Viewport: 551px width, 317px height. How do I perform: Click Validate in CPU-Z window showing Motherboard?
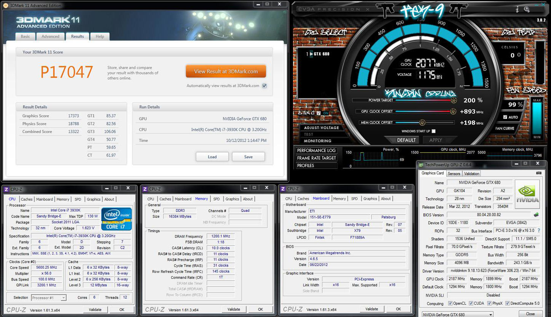pyautogui.click(x=372, y=309)
